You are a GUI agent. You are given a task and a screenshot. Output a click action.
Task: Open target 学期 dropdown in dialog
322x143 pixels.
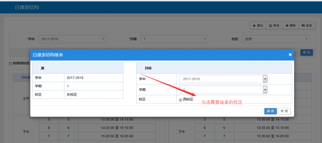(223, 90)
